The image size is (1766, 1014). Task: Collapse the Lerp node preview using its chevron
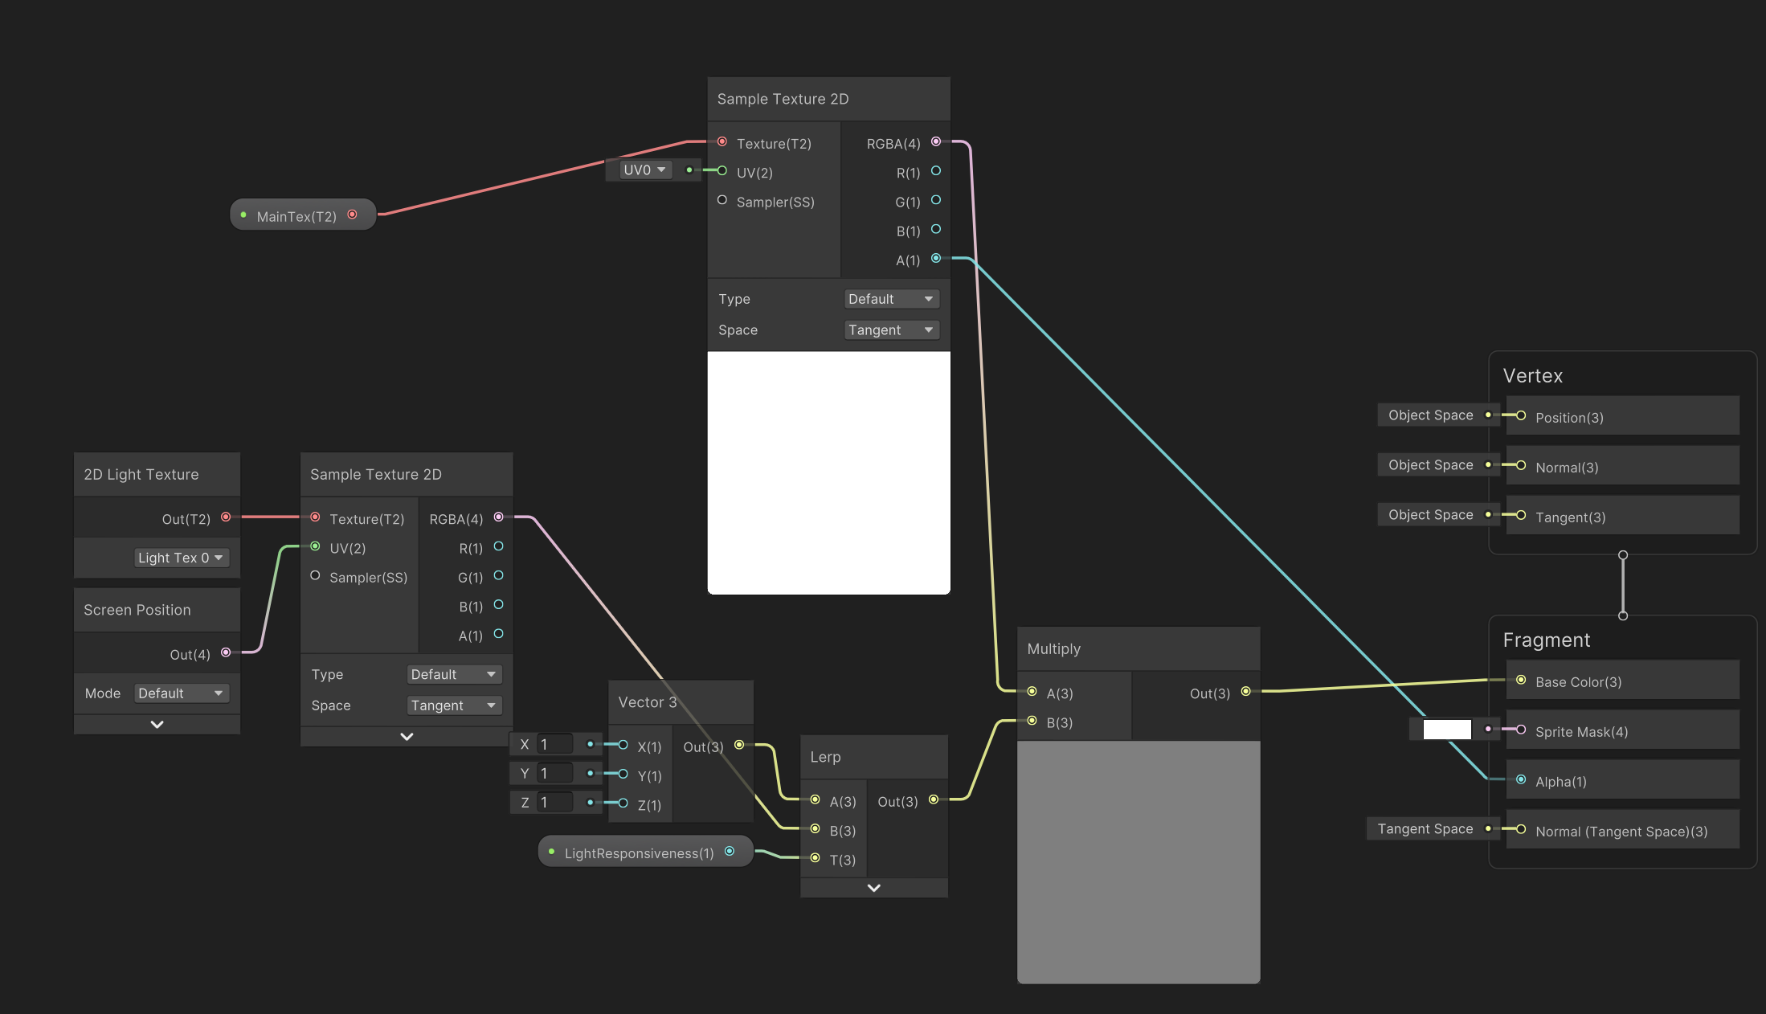[x=873, y=887]
